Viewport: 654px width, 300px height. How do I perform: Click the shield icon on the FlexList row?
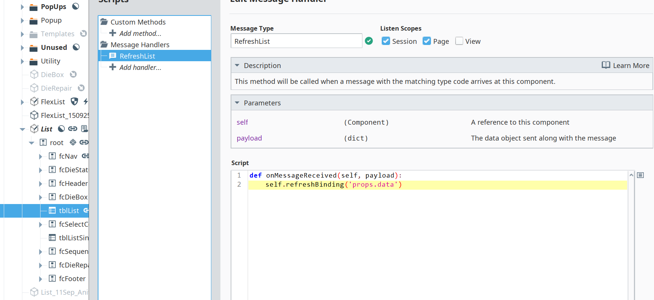tap(75, 102)
